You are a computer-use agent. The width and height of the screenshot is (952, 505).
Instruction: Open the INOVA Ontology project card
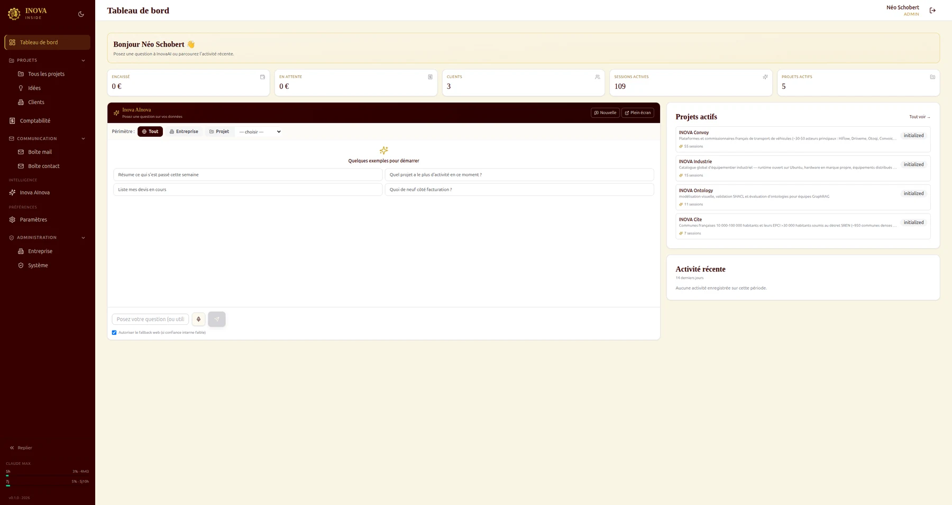click(803, 198)
